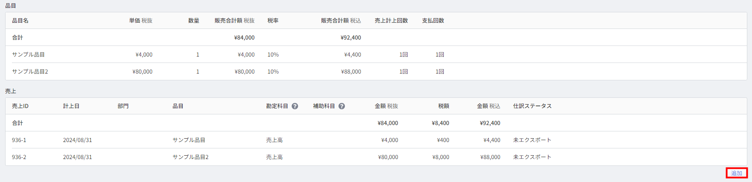Click the 計上日 column header

(x=71, y=106)
